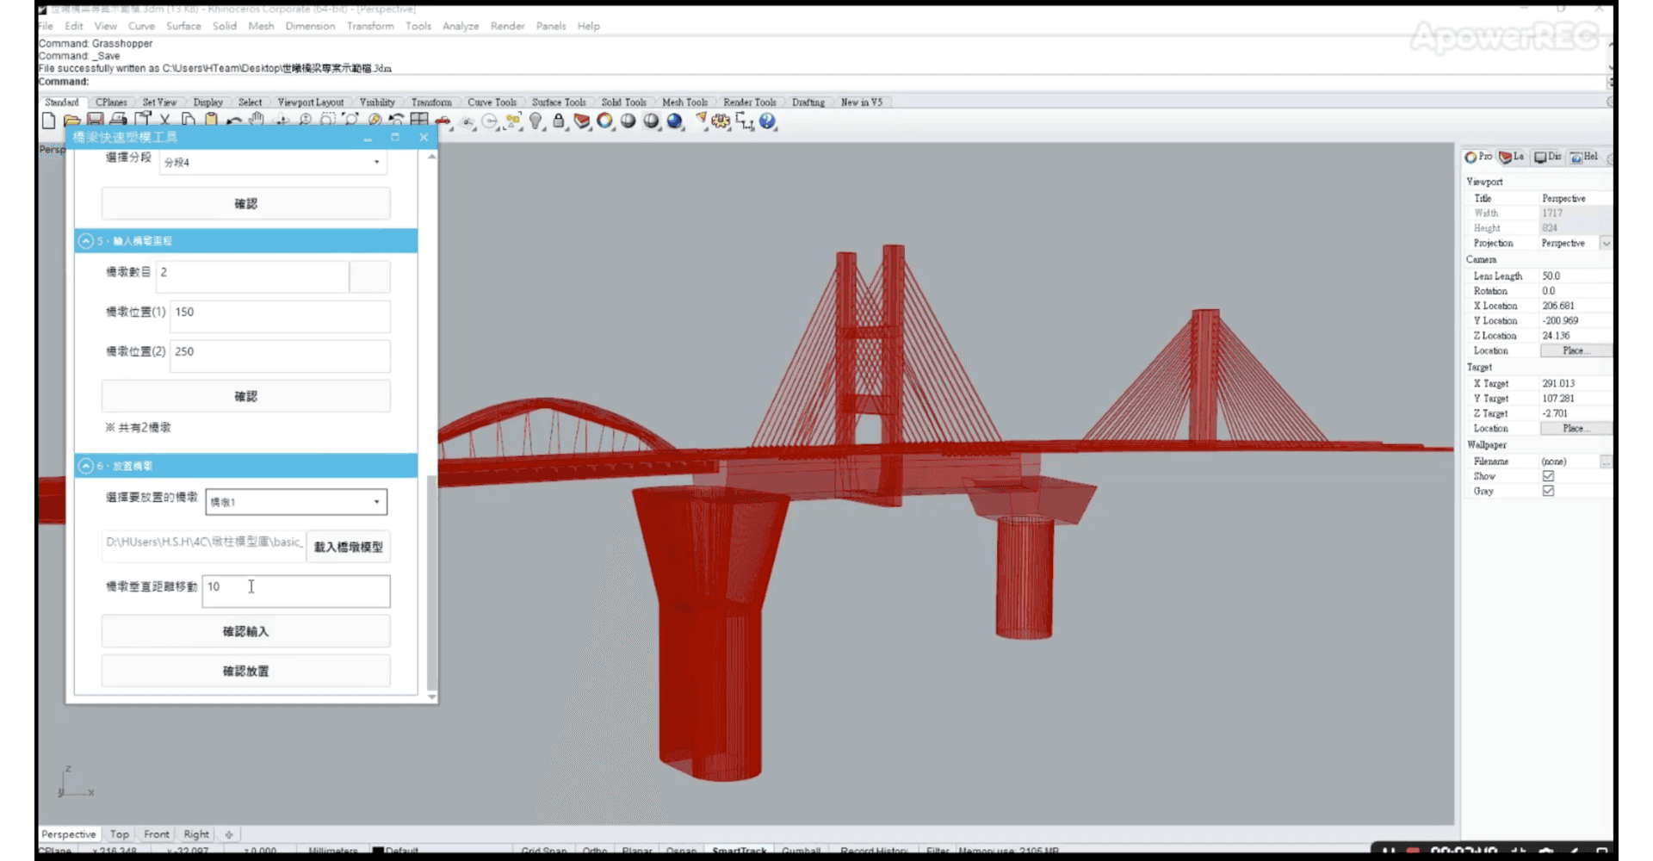Click the wallpaper Filename browse button
The height and width of the screenshot is (861, 1653).
click(1606, 461)
